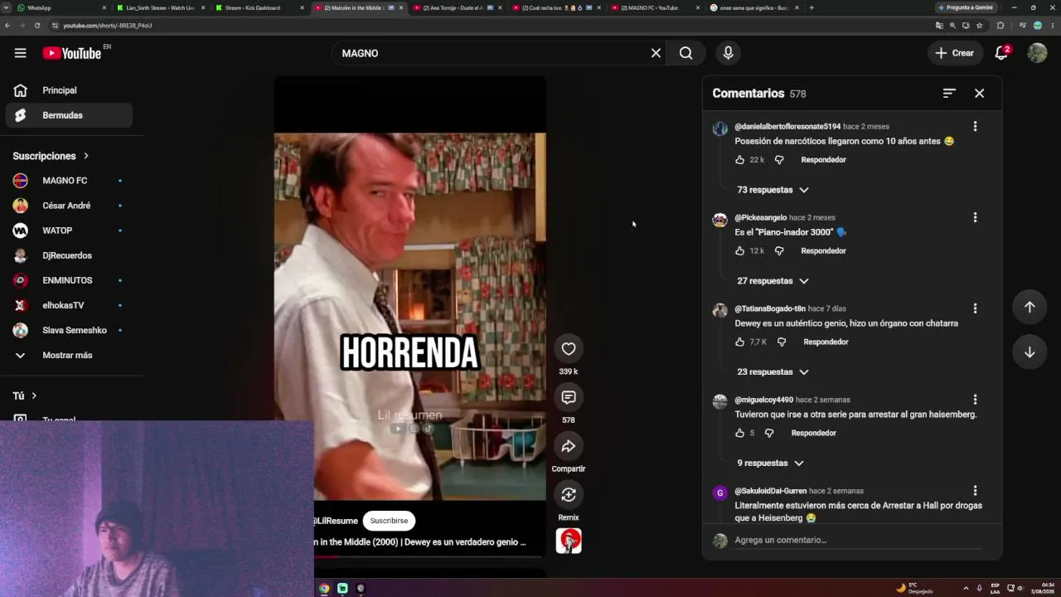Close the Comentarios panel
This screenshot has width=1061, height=597.
coord(979,94)
